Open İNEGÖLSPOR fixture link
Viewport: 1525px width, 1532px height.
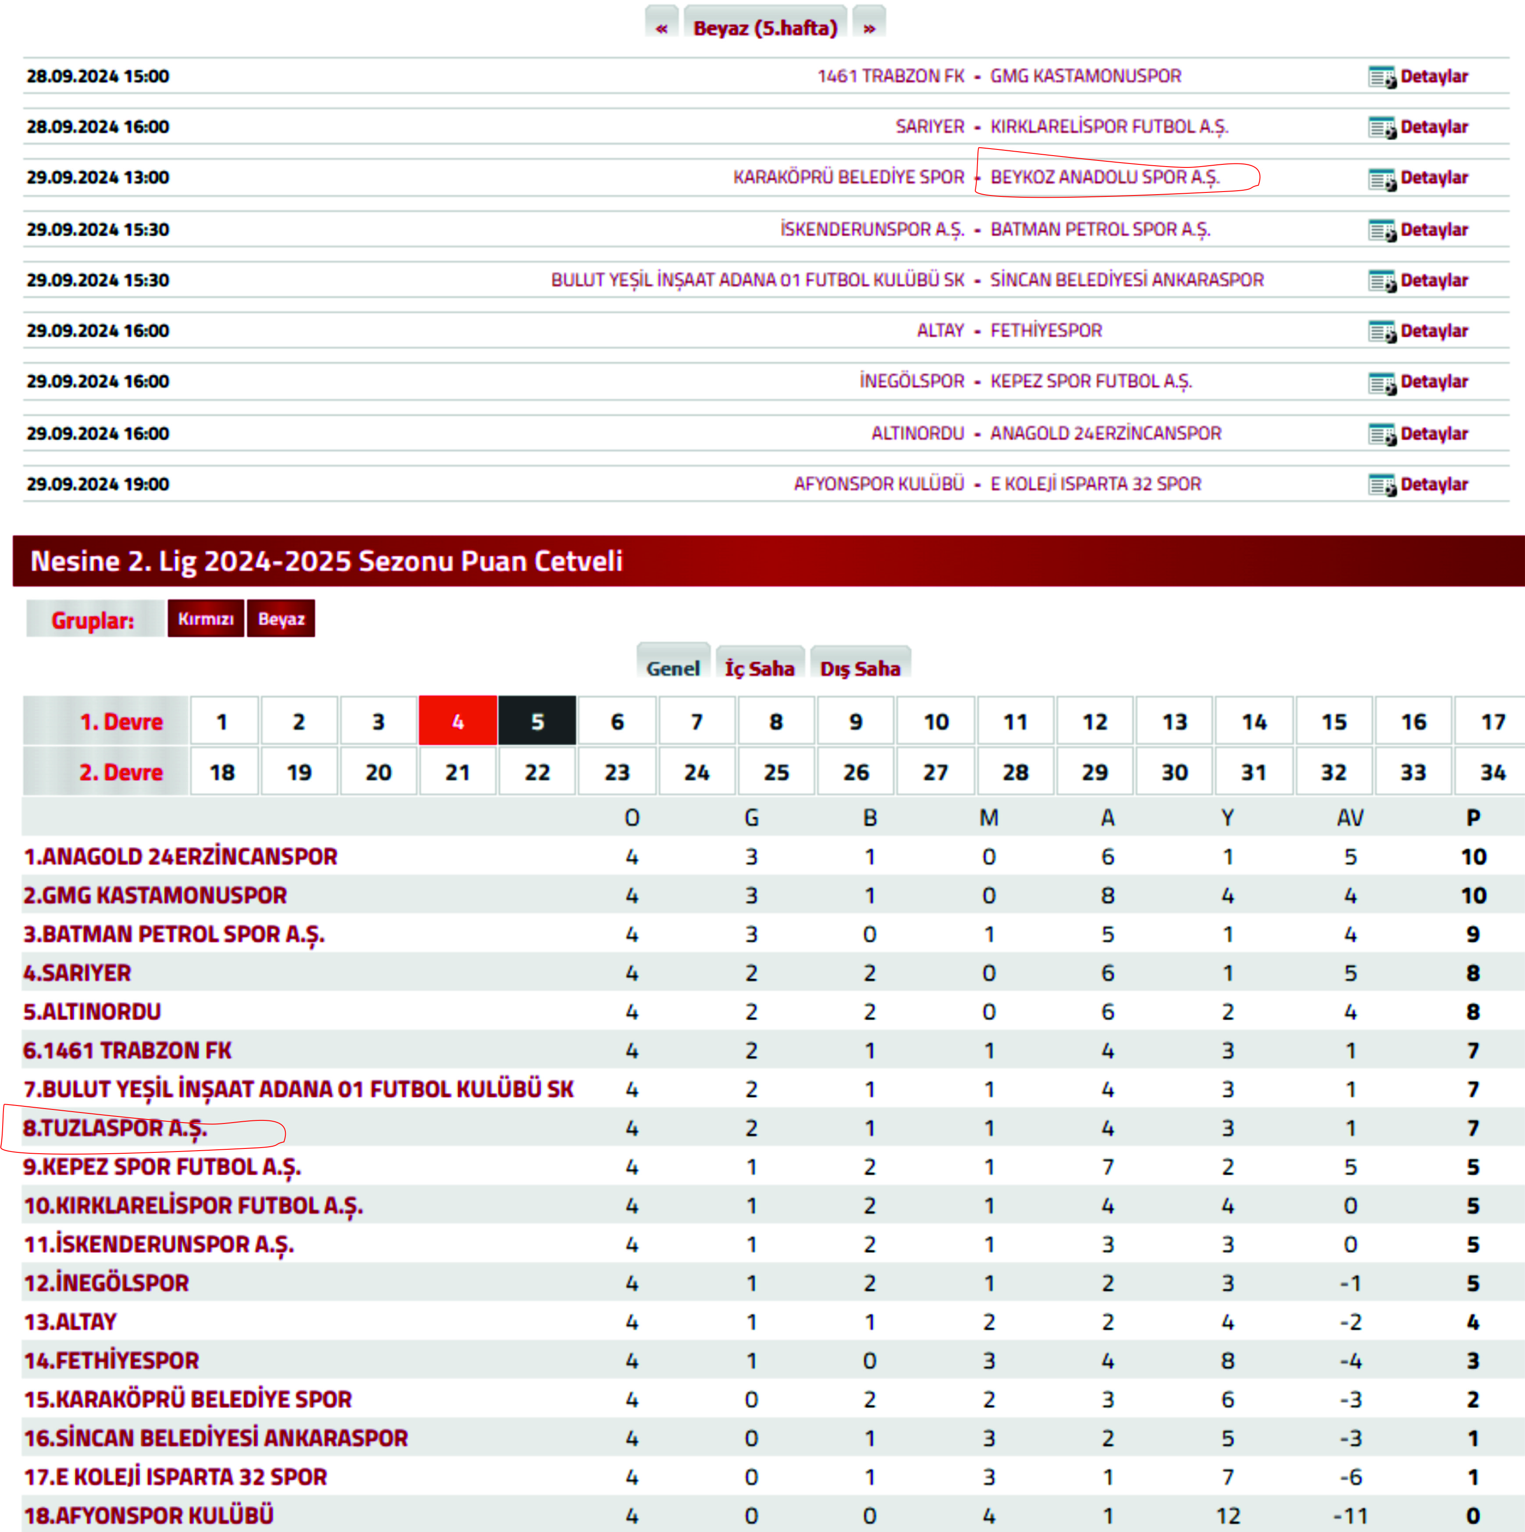click(912, 381)
